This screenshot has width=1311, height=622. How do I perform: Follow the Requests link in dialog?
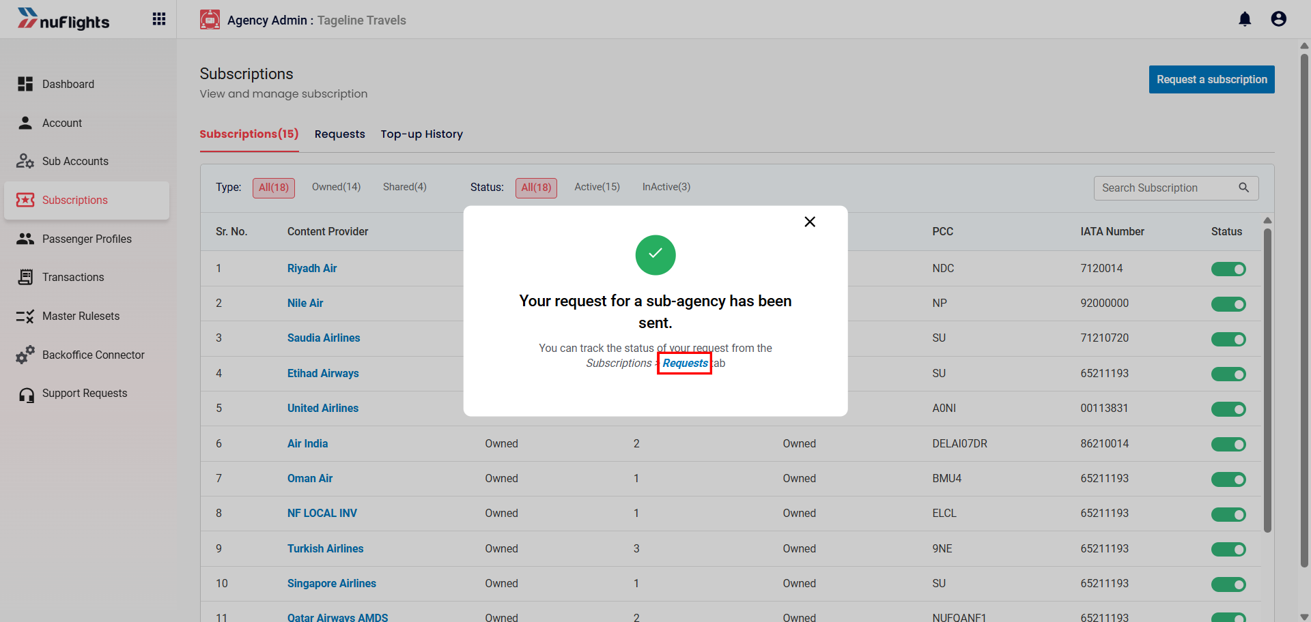tap(685, 364)
